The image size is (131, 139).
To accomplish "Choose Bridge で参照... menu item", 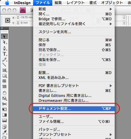I will coord(74,19).
